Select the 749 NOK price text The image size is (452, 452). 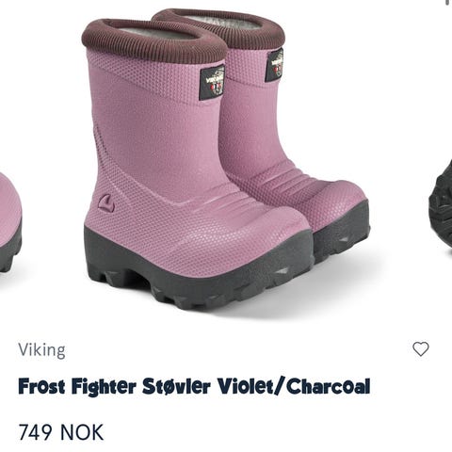coord(61,432)
